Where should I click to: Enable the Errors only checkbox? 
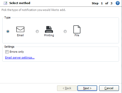(x=7, y=52)
